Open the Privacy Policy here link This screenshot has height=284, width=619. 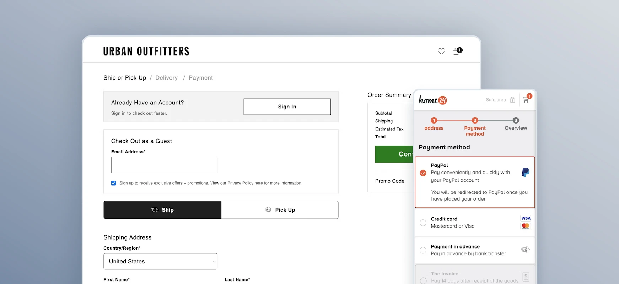click(245, 183)
